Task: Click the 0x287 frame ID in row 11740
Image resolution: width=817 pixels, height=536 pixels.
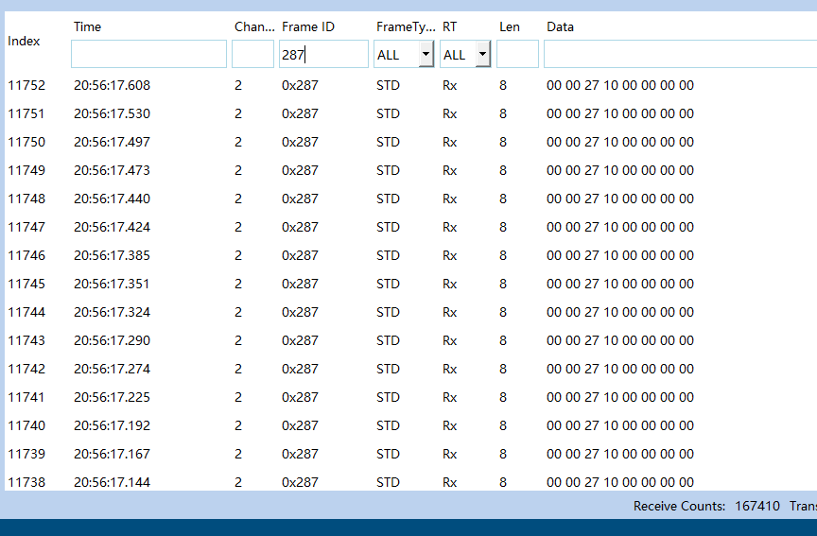Action: click(x=300, y=425)
